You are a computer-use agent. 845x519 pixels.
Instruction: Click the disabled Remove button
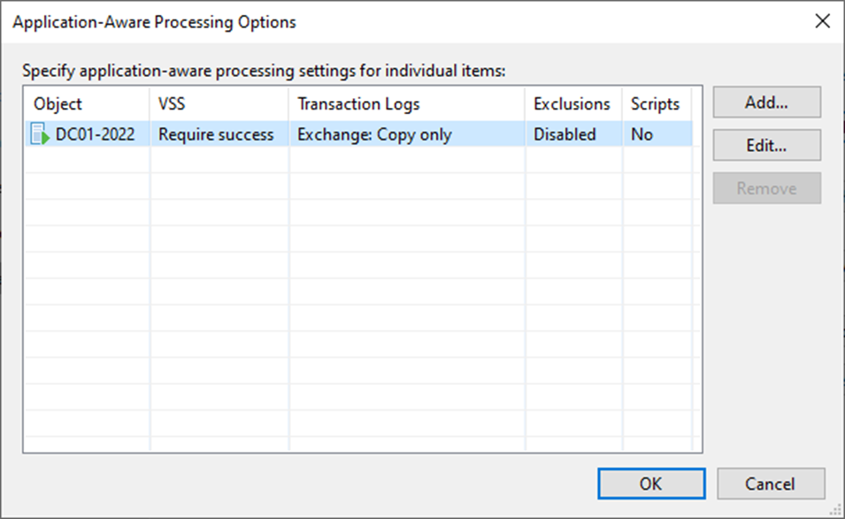coord(767,188)
